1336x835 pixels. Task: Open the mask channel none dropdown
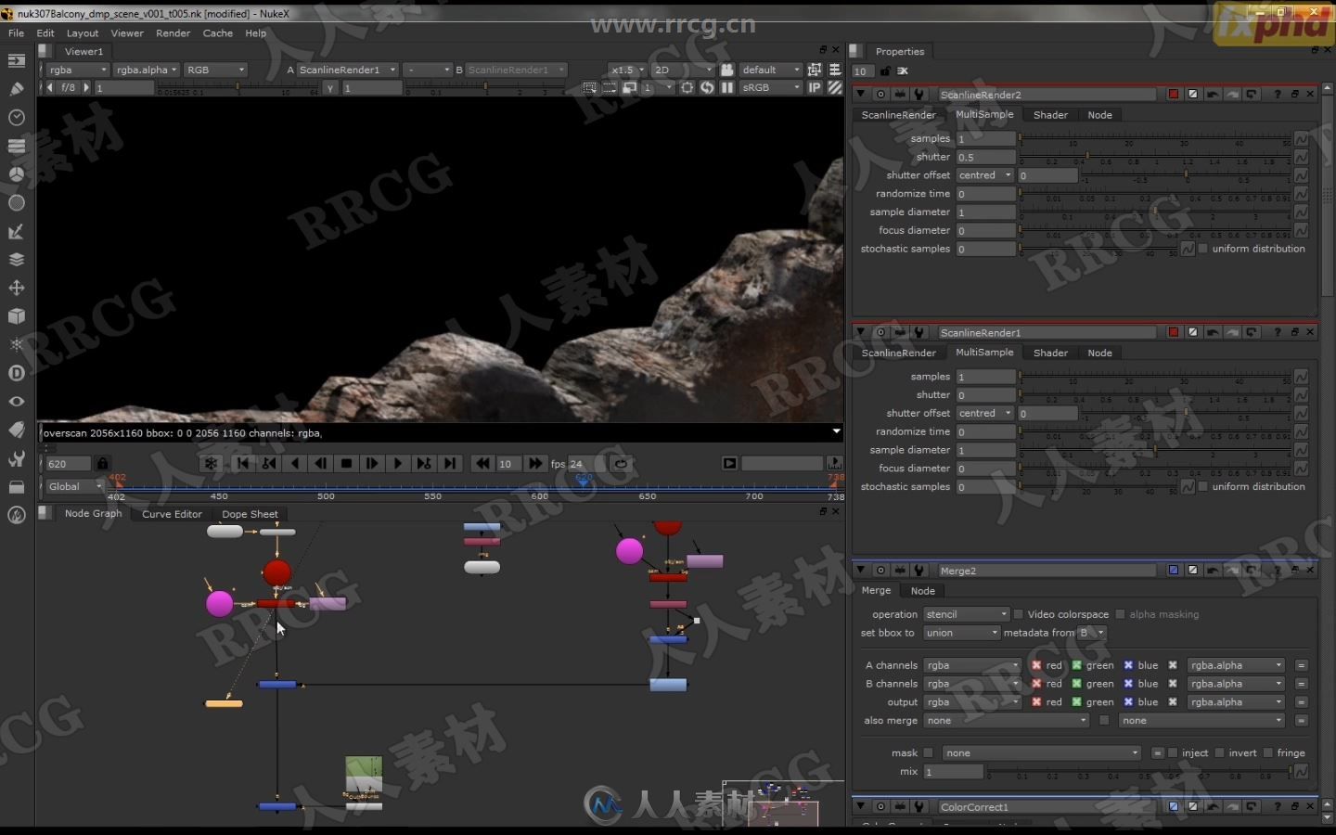(x=1042, y=752)
